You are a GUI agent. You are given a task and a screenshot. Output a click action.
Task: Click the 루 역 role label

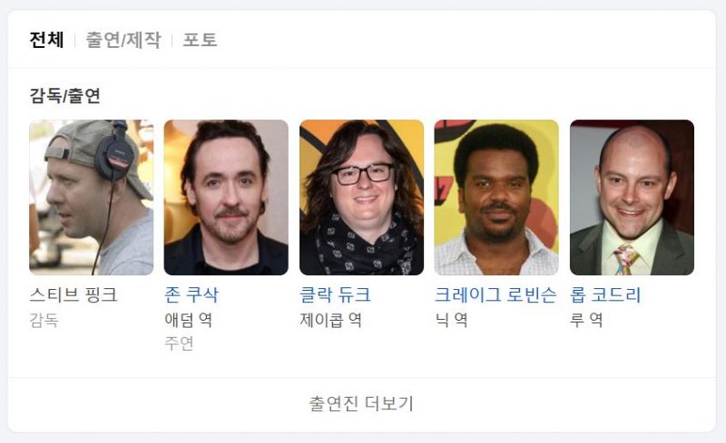[586, 320]
